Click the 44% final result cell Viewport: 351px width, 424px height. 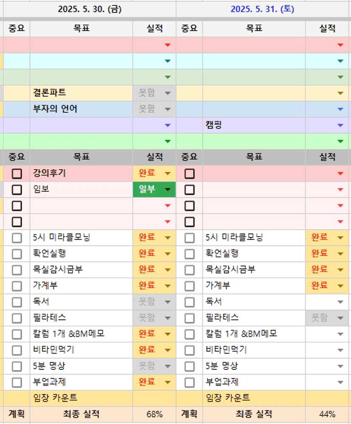coord(327,414)
